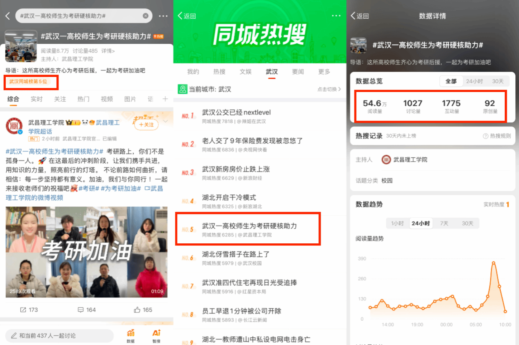519x345 pixels.
Task: Open 武昌理工学院 profile avatar
Action: tap(14, 126)
